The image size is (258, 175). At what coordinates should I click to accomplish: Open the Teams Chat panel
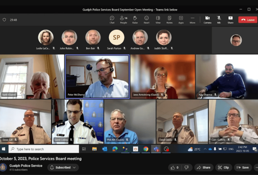tap(112, 20)
